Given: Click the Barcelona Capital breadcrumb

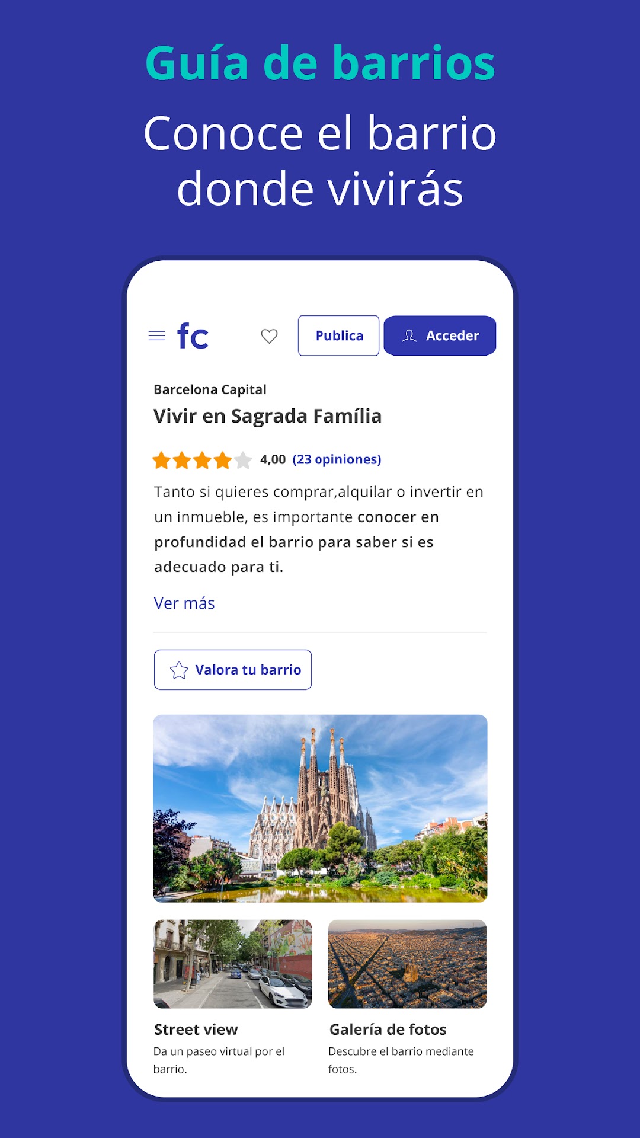Looking at the screenshot, I should (x=210, y=389).
